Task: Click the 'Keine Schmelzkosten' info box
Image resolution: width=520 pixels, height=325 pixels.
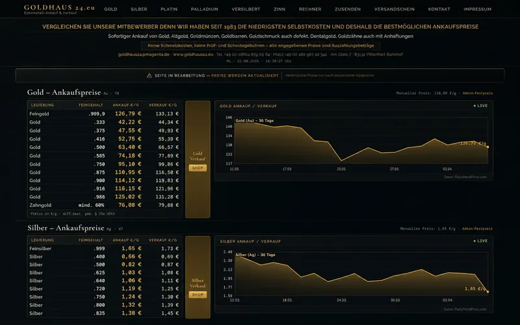Action: pos(261,45)
